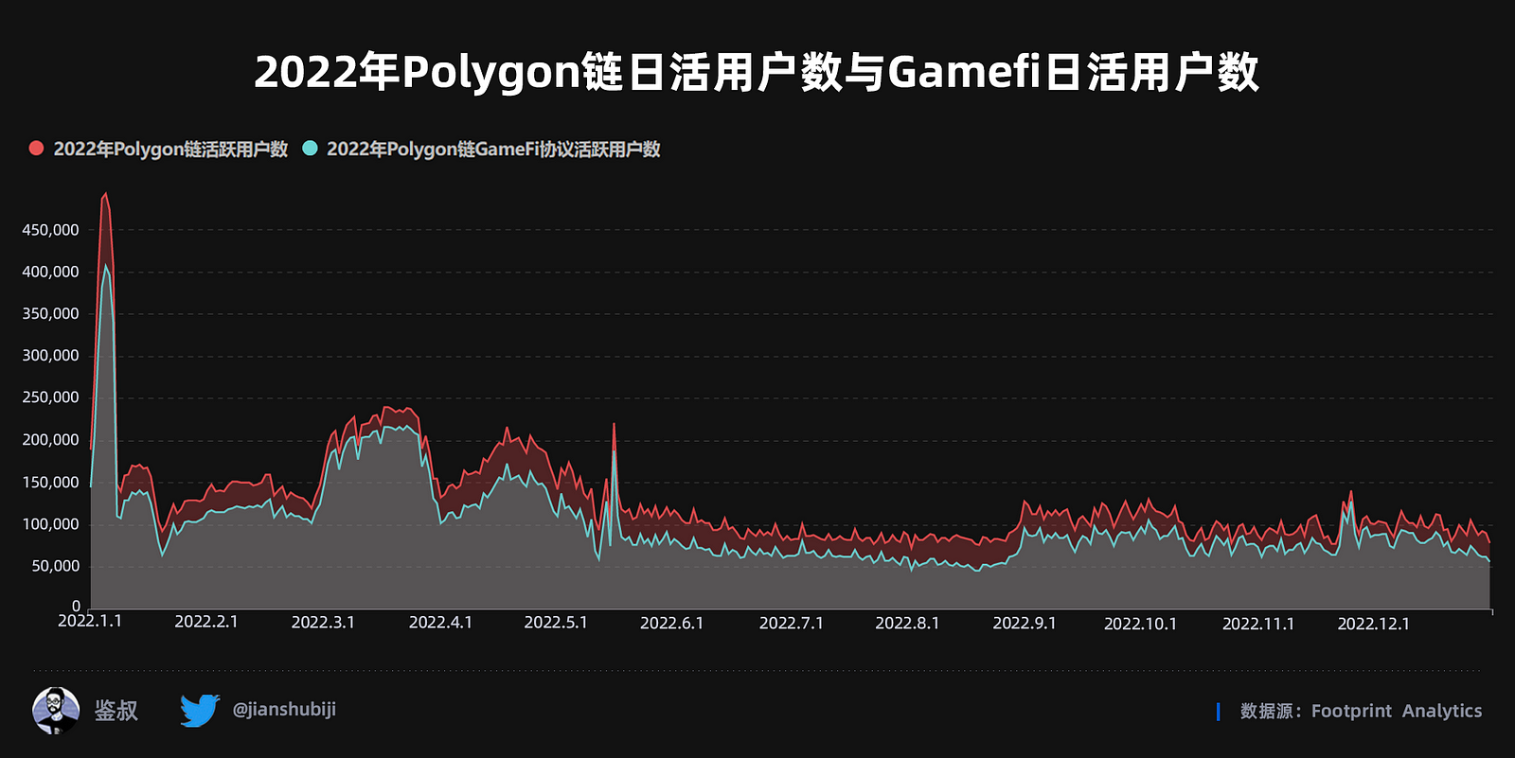Toggle the 2022年Polygon链GameFi协议活跃用户数 legend label
The width and height of the screenshot is (1515, 758).
493,150
